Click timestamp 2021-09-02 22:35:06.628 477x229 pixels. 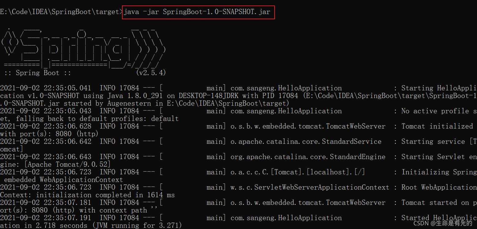(x=46, y=126)
